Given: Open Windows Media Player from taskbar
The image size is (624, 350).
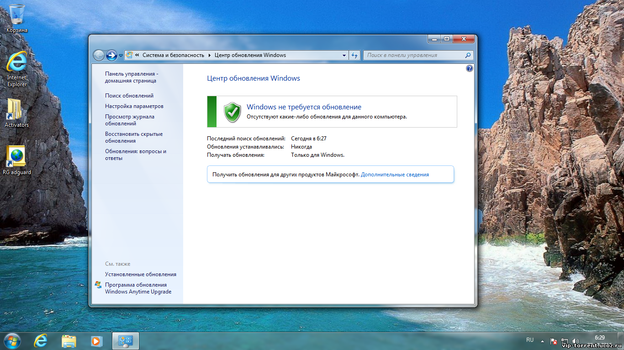Looking at the screenshot, I should point(96,340).
